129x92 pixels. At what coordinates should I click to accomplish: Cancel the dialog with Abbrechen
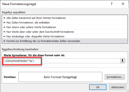[x=118, y=87]
